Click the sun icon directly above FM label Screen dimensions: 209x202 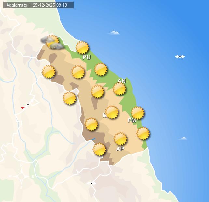138,113
